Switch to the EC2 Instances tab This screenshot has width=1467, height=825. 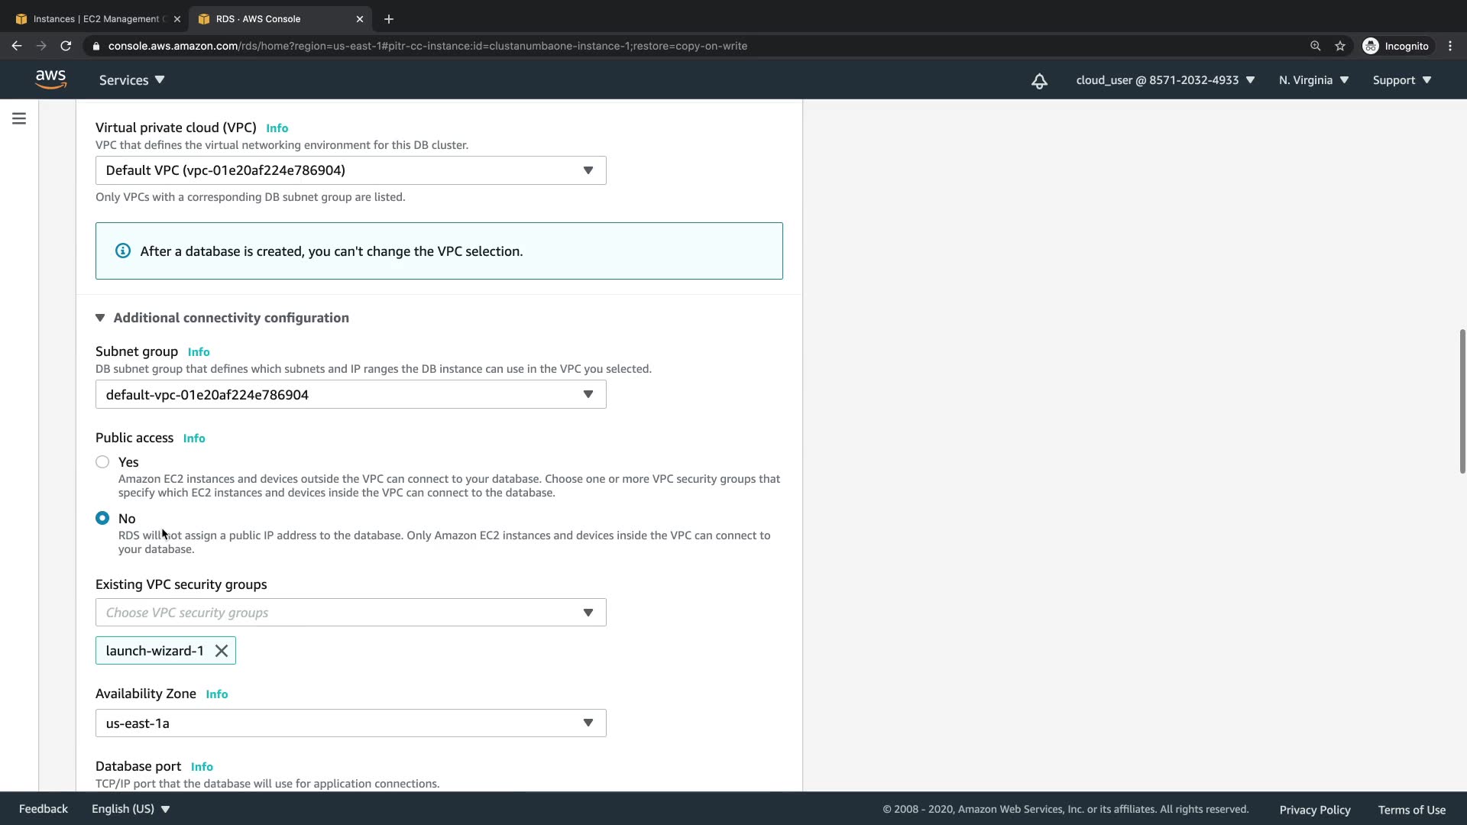[x=96, y=19]
